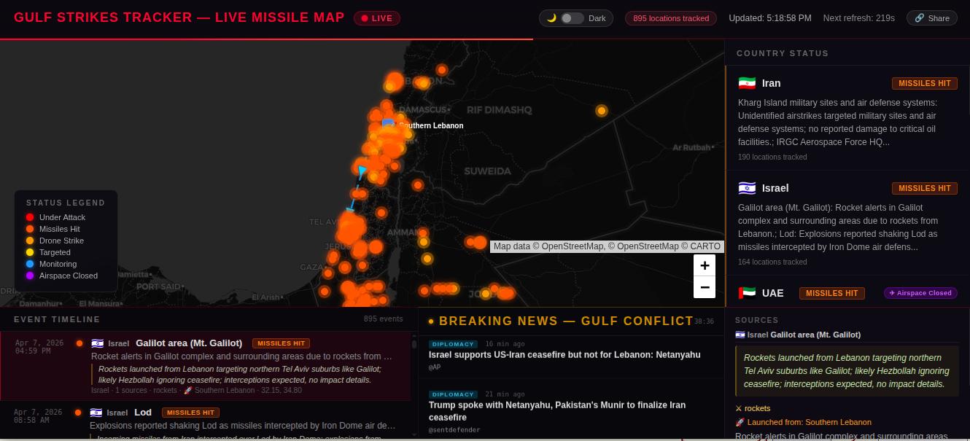Click the event timeline scrollbar
This screenshot has height=441, width=970.
pos(414,344)
